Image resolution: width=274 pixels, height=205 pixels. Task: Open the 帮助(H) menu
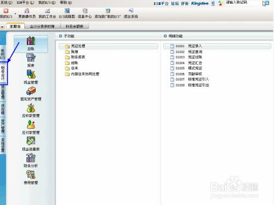tap(66, 3)
